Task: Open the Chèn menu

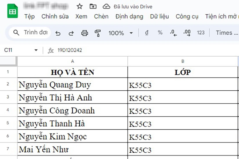Action: (101, 17)
